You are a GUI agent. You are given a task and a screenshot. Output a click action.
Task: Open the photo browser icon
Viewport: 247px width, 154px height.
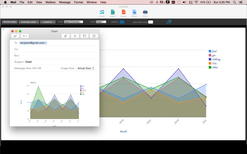[84, 36]
